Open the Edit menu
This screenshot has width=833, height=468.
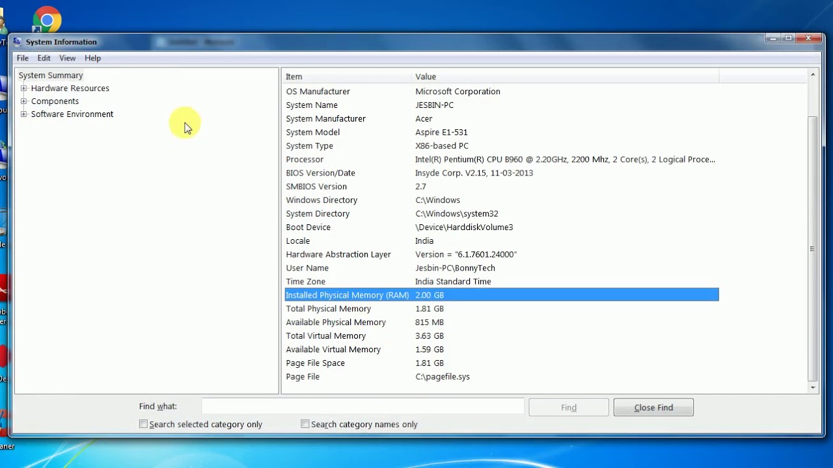(44, 58)
